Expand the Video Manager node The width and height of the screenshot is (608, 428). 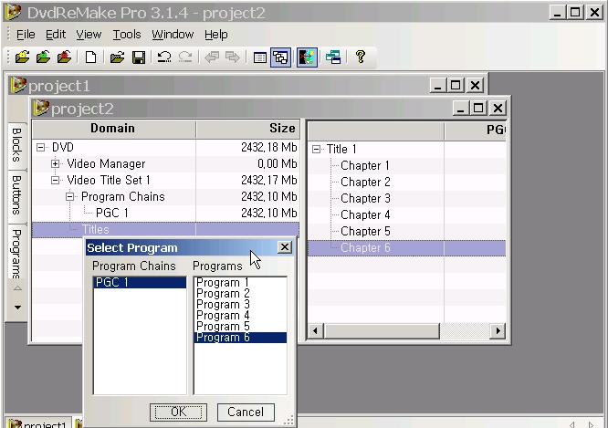coord(55,163)
